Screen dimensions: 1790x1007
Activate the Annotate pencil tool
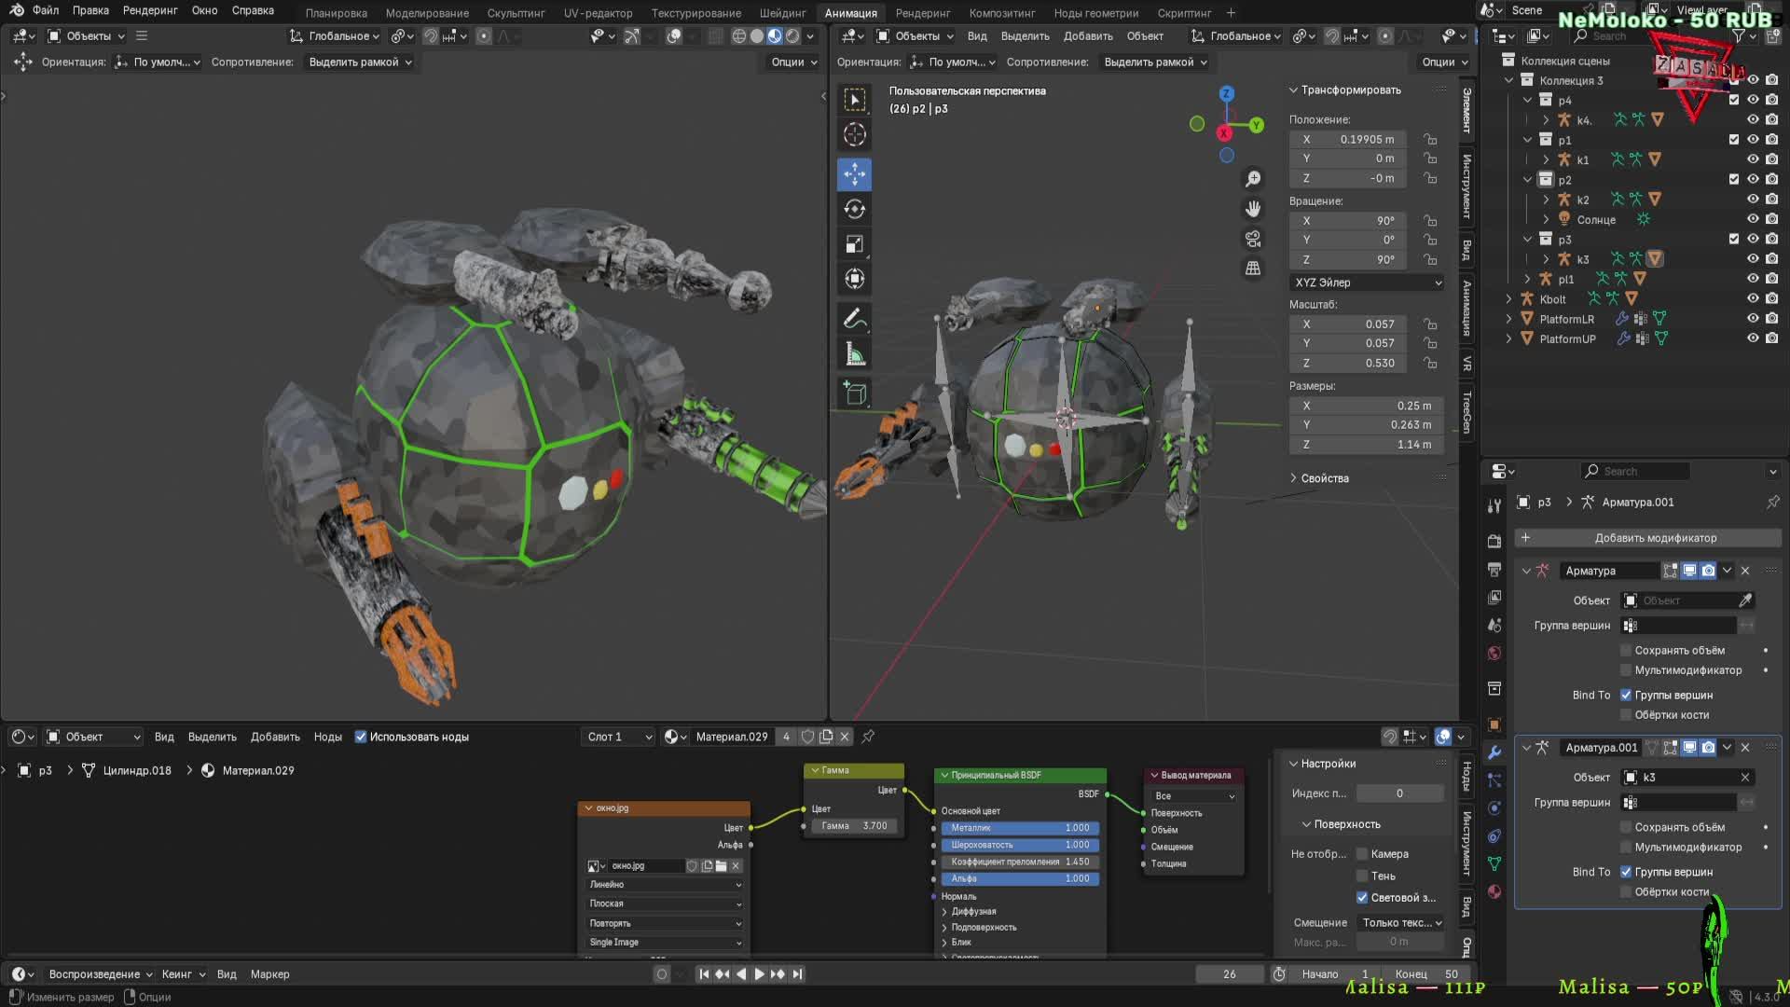(x=854, y=319)
